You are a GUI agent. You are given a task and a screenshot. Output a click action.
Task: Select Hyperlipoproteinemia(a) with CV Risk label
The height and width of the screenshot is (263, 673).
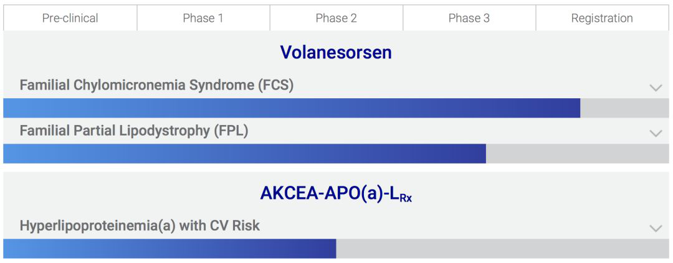(140, 225)
